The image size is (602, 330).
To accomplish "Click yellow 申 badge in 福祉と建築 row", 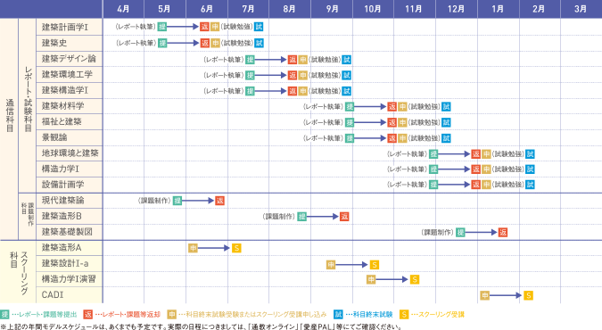I will click(402, 122).
